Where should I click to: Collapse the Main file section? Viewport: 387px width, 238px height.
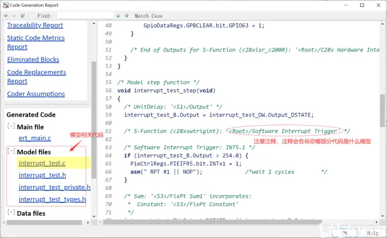click(11, 126)
